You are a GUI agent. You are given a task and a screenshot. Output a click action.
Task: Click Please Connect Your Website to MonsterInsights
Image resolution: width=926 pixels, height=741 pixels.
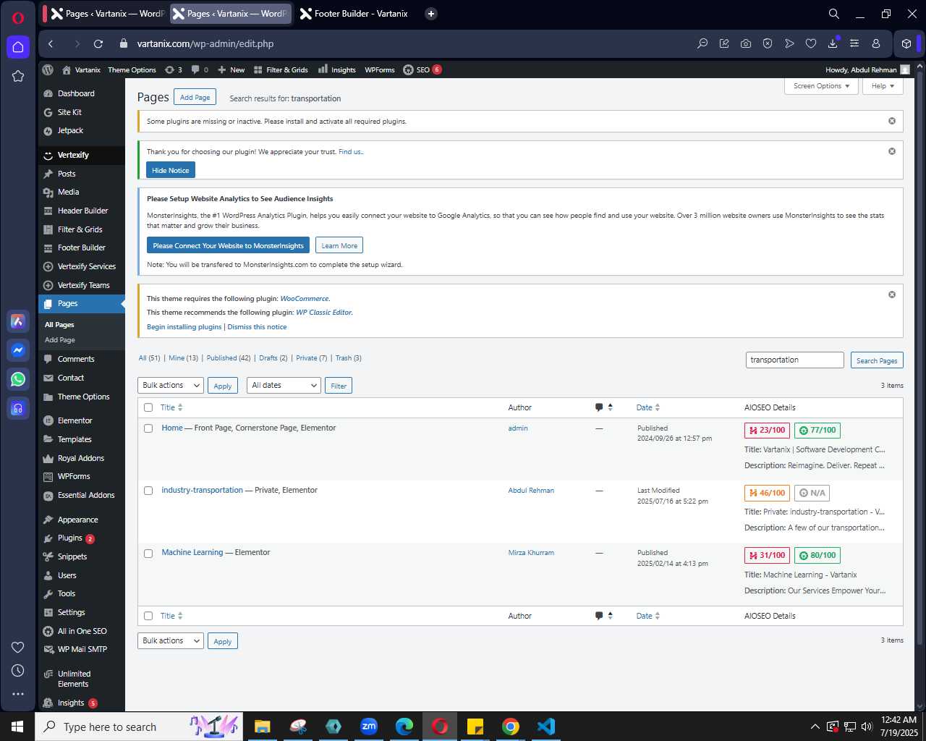(x=229, y=245)
